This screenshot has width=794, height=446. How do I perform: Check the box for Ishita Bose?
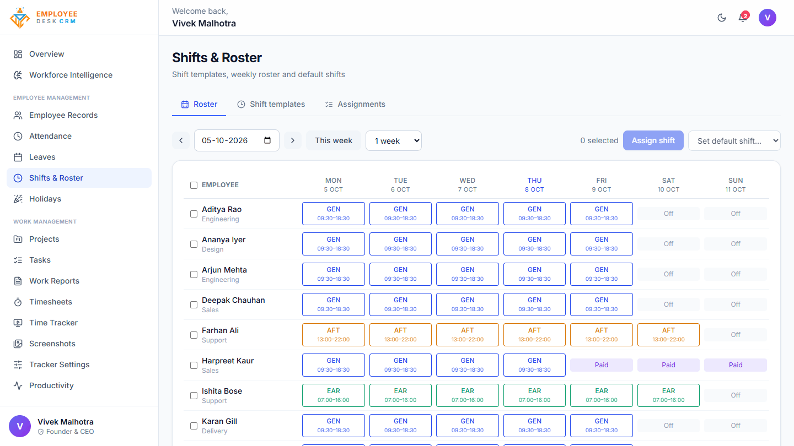pos(194,395)
